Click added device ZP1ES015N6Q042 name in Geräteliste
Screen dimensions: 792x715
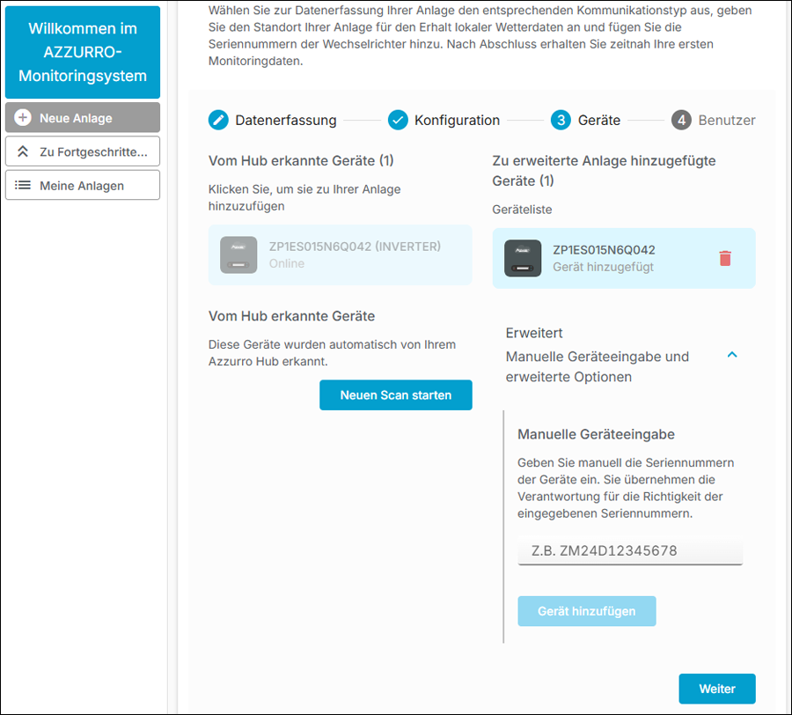pos(604,249)
